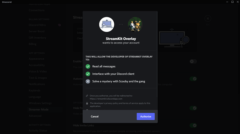Click green checkmark beside Read all messages
Screen dimensions: 240x134
click(88, 66)
